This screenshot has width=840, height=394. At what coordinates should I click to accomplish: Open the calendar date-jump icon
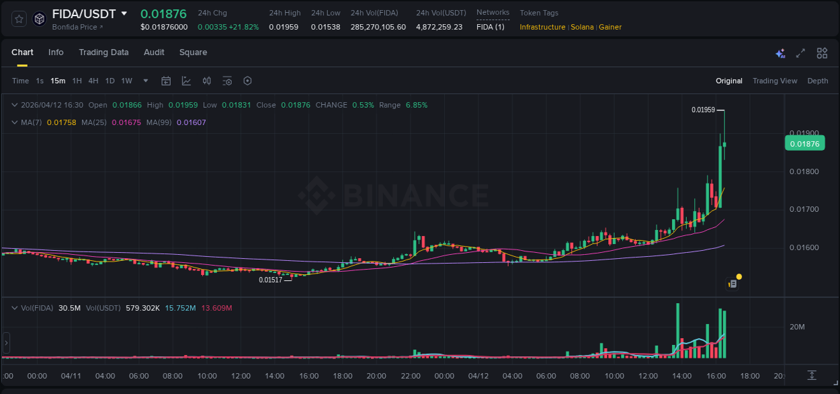(166, 81)
